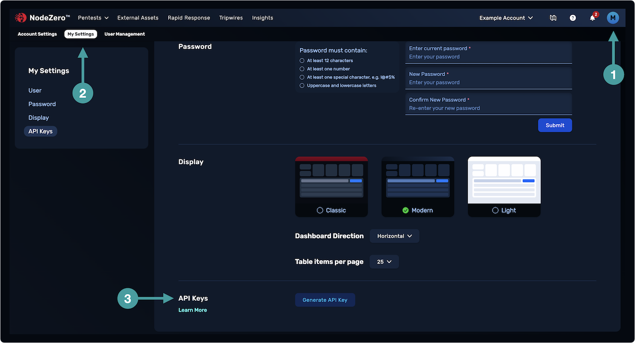The height and width of the screenshot is (343, 635).
Task: Open the user avatar profile menu
Action: (613, 18)
